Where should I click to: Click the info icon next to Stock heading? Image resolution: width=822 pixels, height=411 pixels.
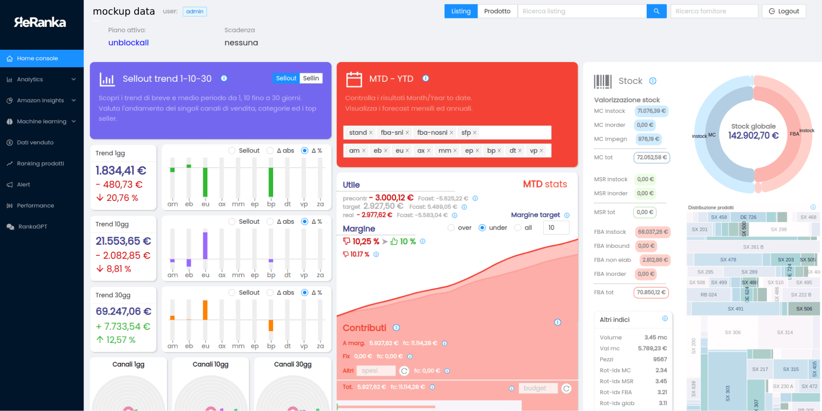(653, 81)
